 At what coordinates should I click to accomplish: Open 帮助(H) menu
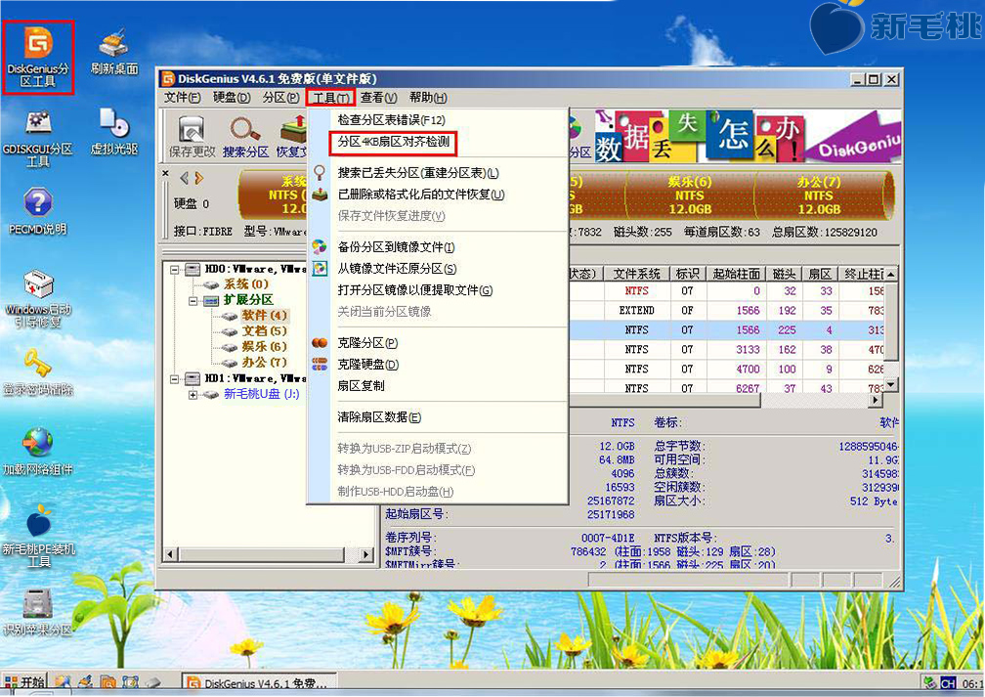(428, 98)
